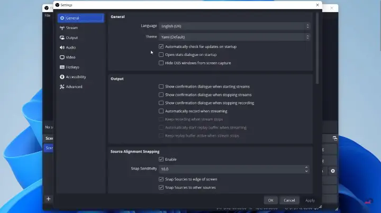381x213 pixels.
Task: Decrease Snap Sensitivity with down arrow
Action: (x=306, y=171)
